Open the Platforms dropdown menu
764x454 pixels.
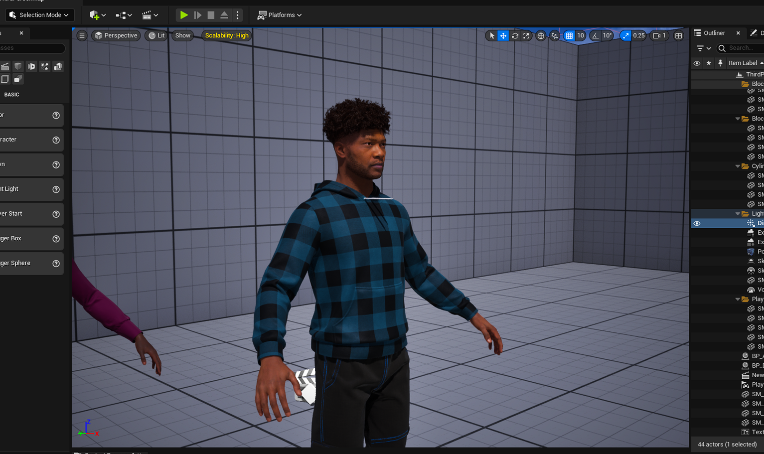pos(279,15)
